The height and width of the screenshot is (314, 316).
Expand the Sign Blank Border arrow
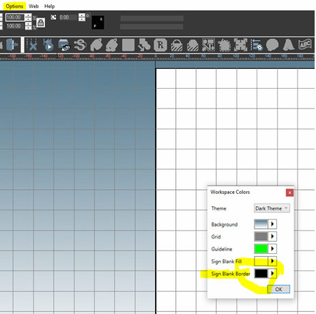pyautogui.click(x=272, y=273)
